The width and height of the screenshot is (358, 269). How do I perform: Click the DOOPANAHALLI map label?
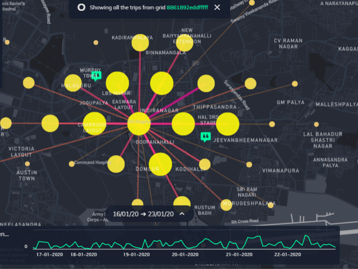click(x=155, y=142)
